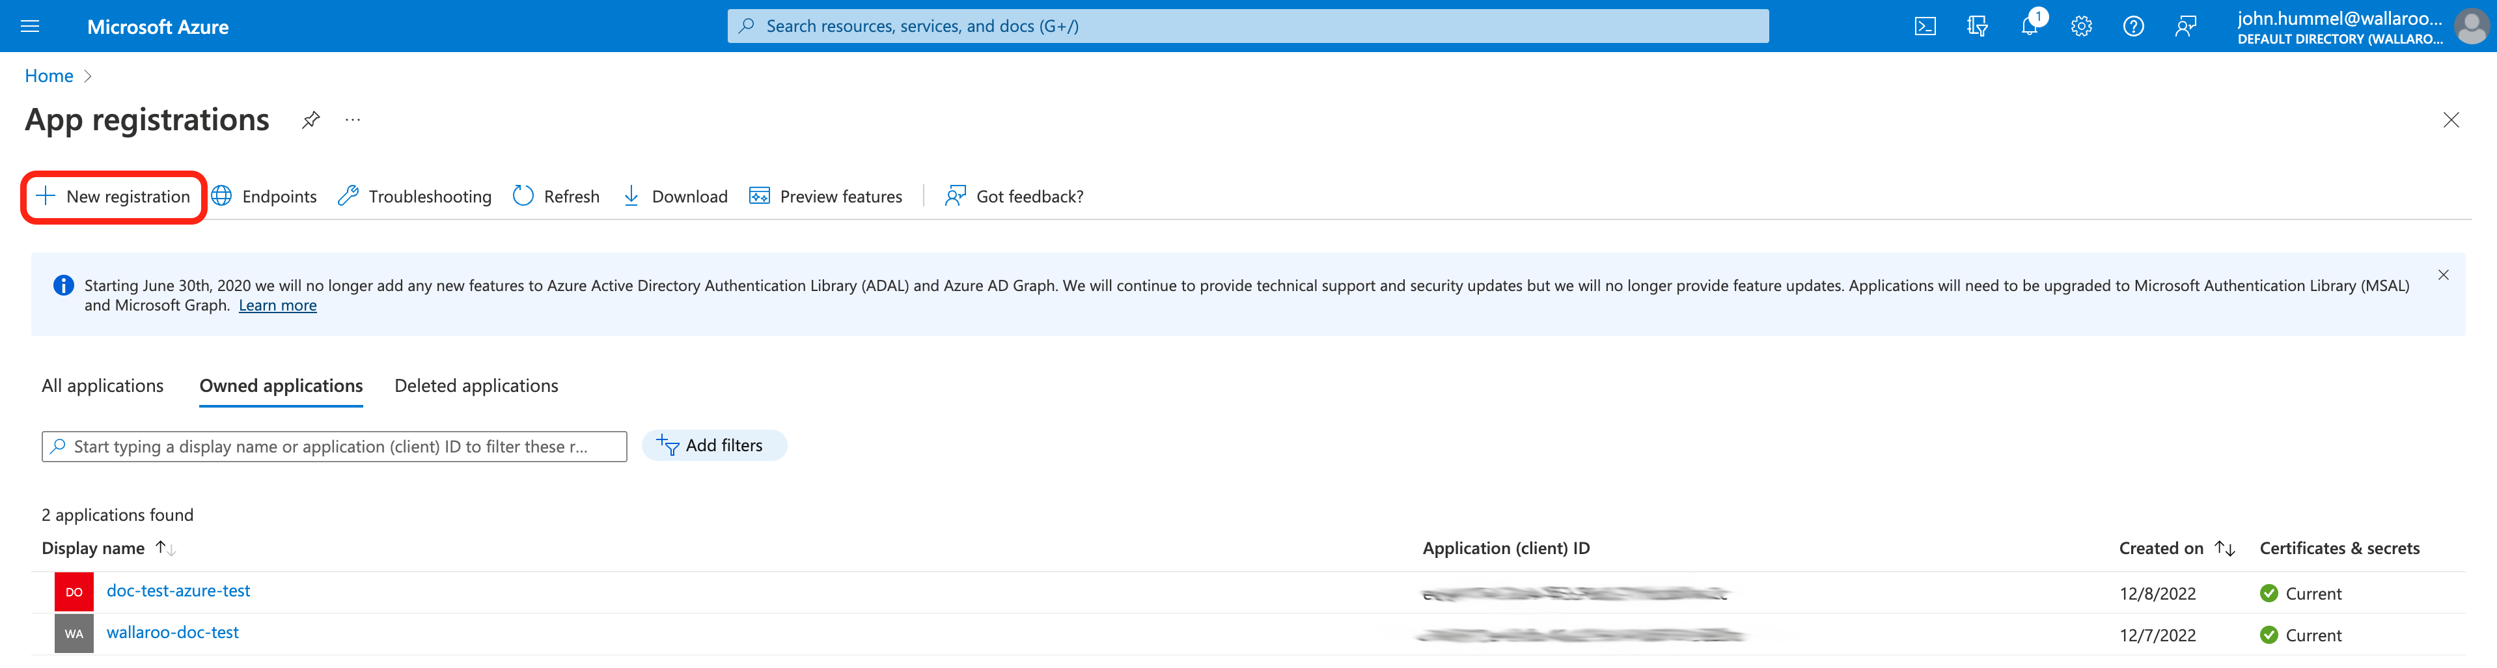The width and height of the screenshot is (2497, 668).
Task: Switch to the All applications tab
Action: point(102,385)
